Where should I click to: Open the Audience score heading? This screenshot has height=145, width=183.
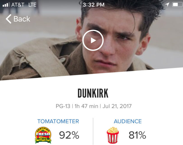[128, 122]
